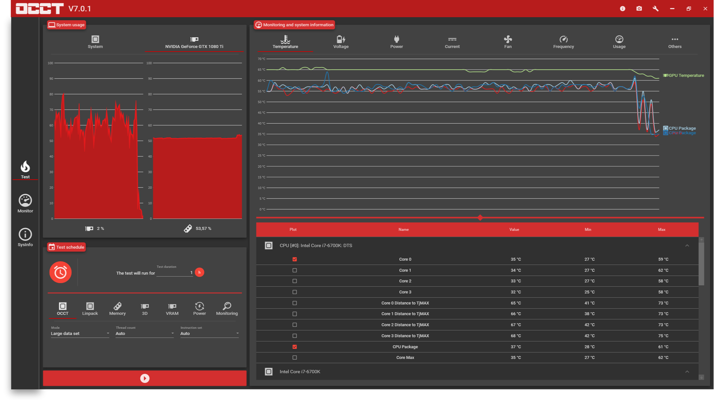Open the Monitor sidebar section
715x404 pixels.
pyautogui.click(x=25, y=204)
